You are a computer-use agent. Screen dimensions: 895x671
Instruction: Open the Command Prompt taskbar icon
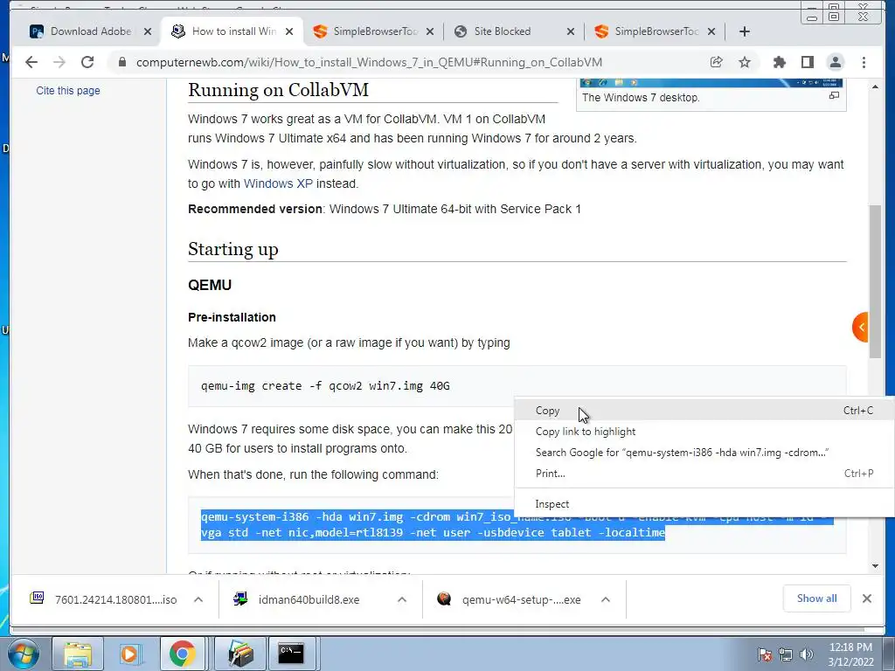[x=291, y=654]
